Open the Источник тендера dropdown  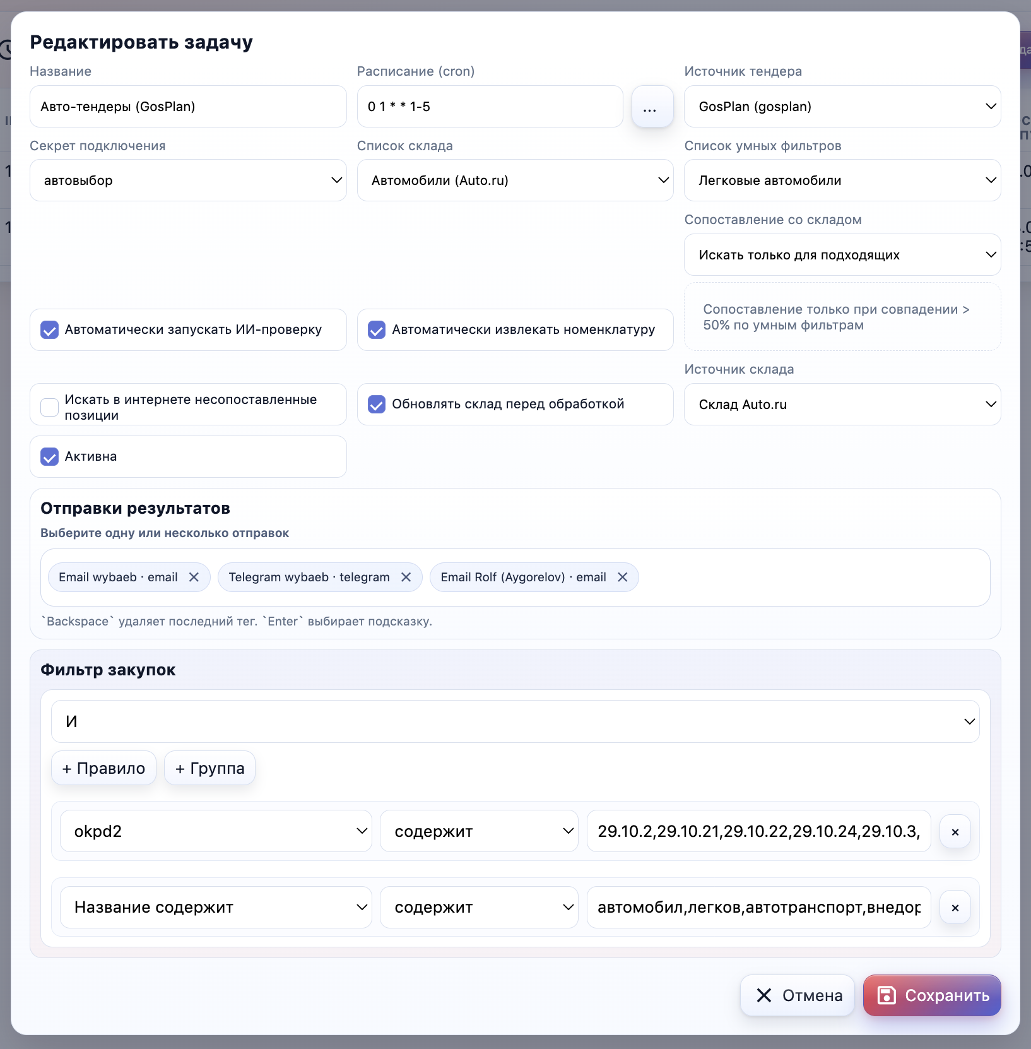click(842, 107)
